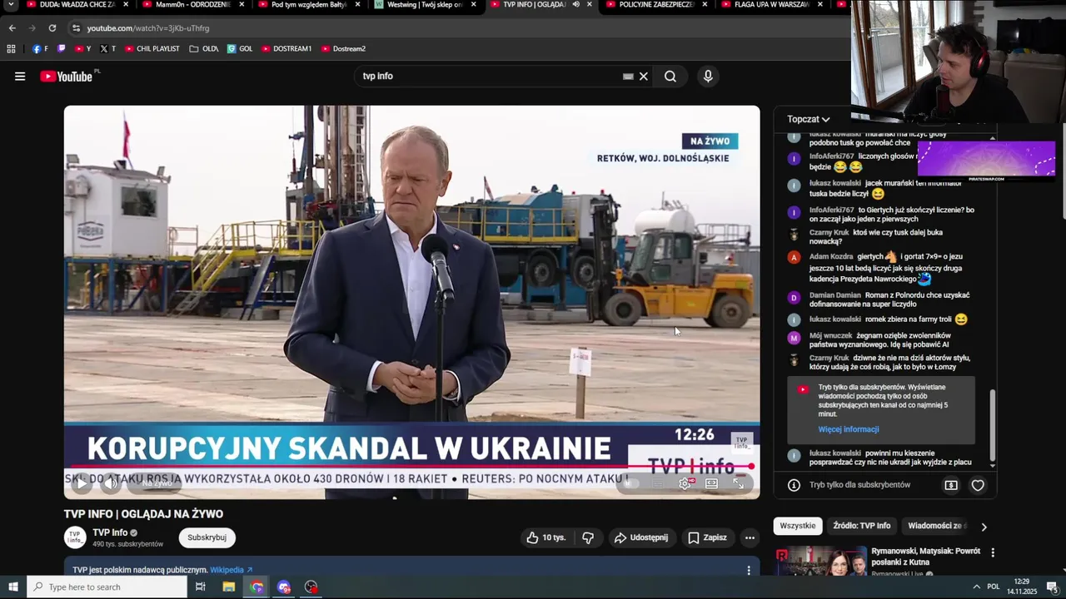Click the Windows taskbar search box

(x=107, y=587)
